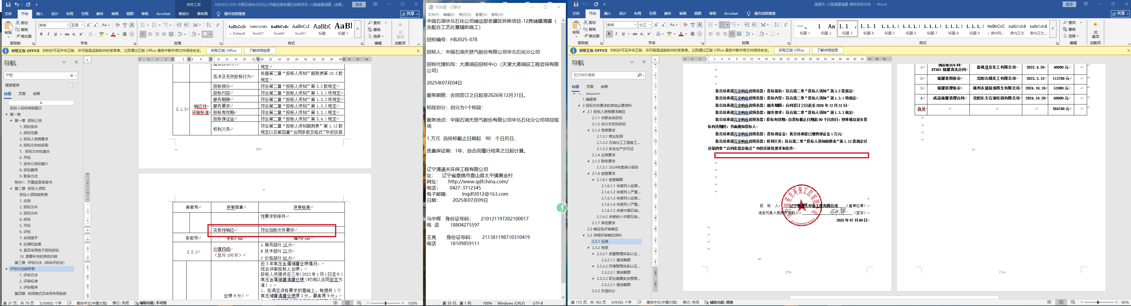Apply character border in right Word ribbon

[x=699, y=25]
